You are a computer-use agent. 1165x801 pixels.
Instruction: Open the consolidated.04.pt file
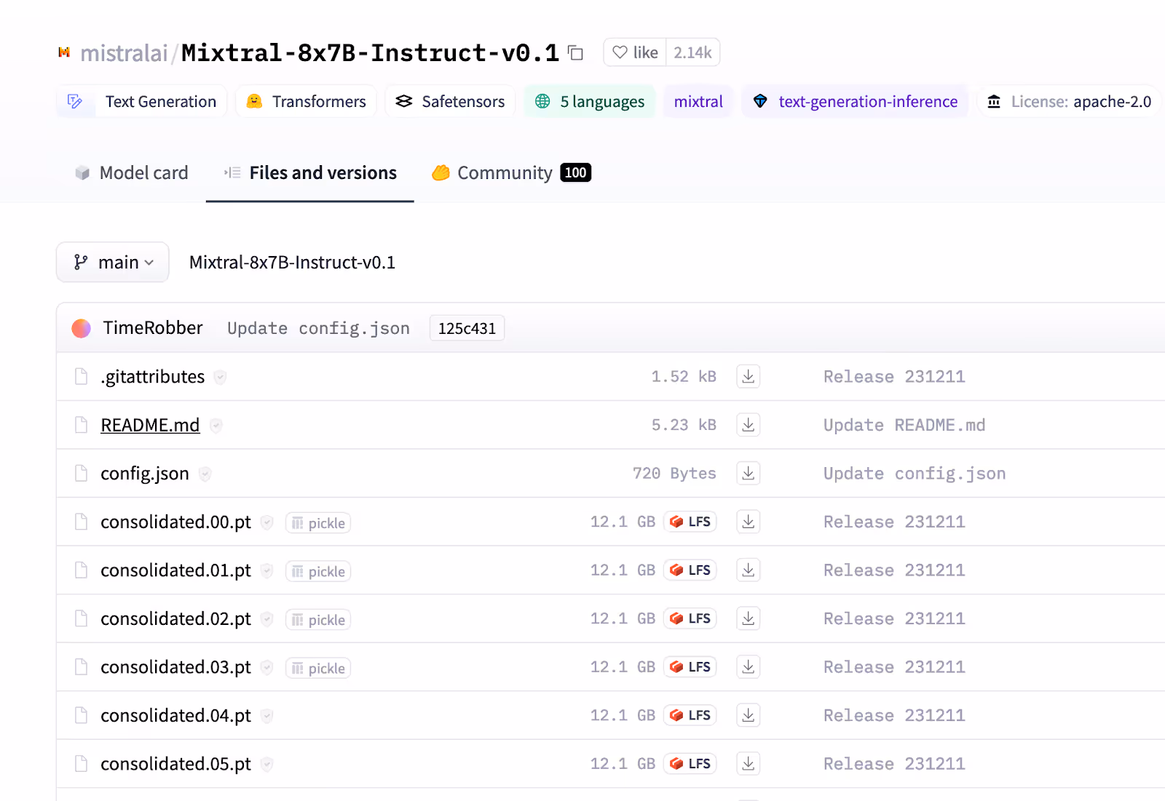tap(175, 716)
